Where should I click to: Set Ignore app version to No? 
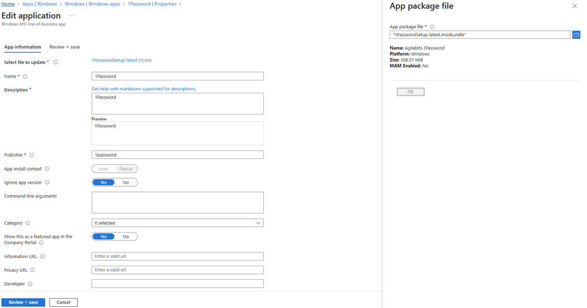126,182
